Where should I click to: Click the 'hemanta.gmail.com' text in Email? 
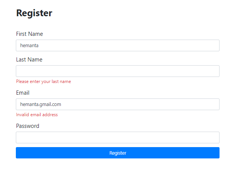click(x=41, y=104)
